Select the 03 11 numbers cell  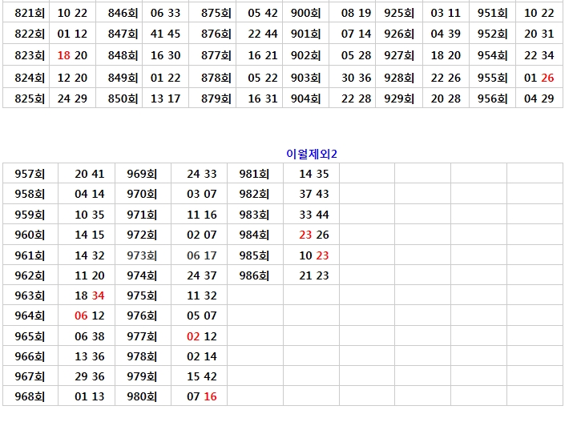coord(446,13)
